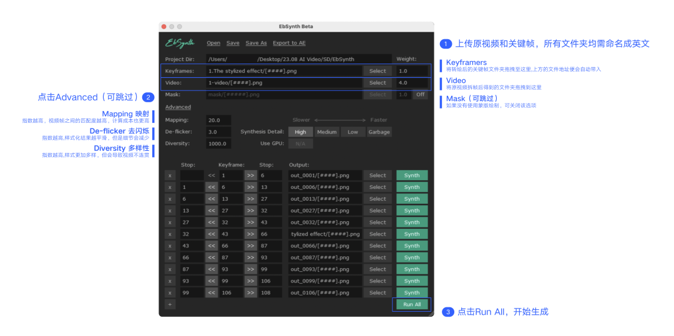Remove the row with keyframe 99
Viewport: 674px width, 336px height.
[170, 281]
